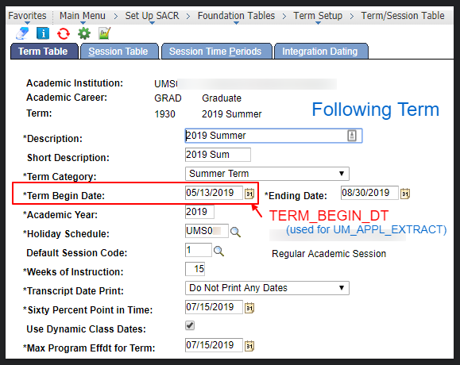Open the Favorites dropdown menu

click(x=27, y=16)
